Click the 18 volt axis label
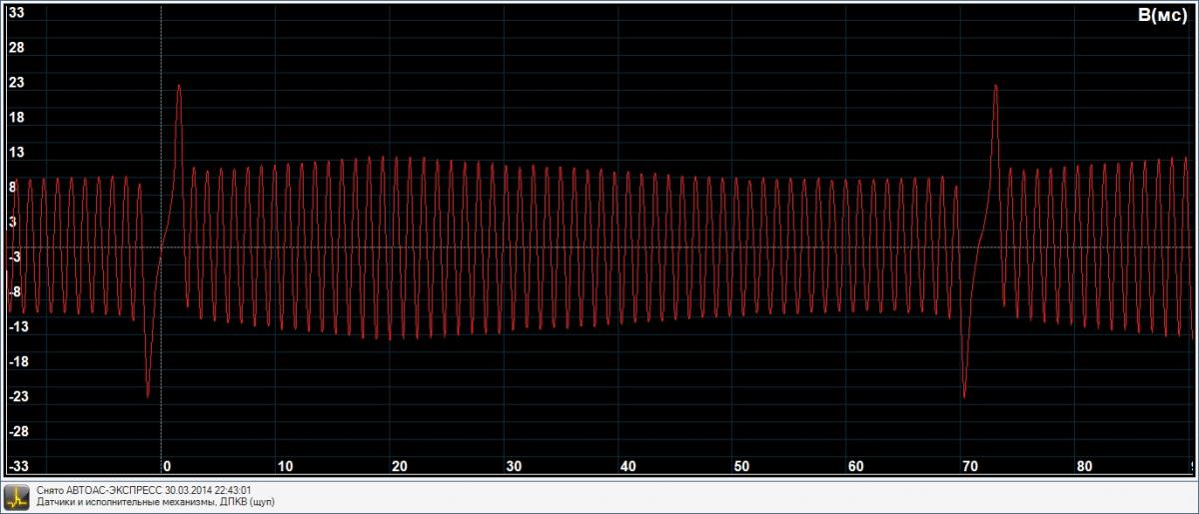The width and height of the screenshot is (1199, 514). (x=16, y=117)
